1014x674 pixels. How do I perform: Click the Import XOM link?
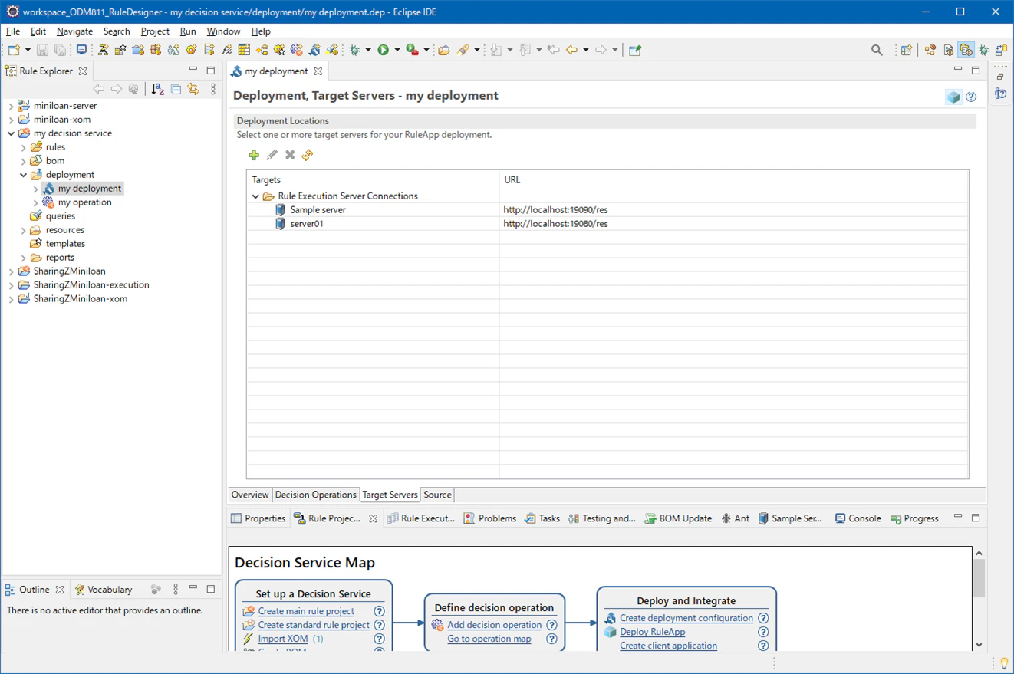click(283, 639)
